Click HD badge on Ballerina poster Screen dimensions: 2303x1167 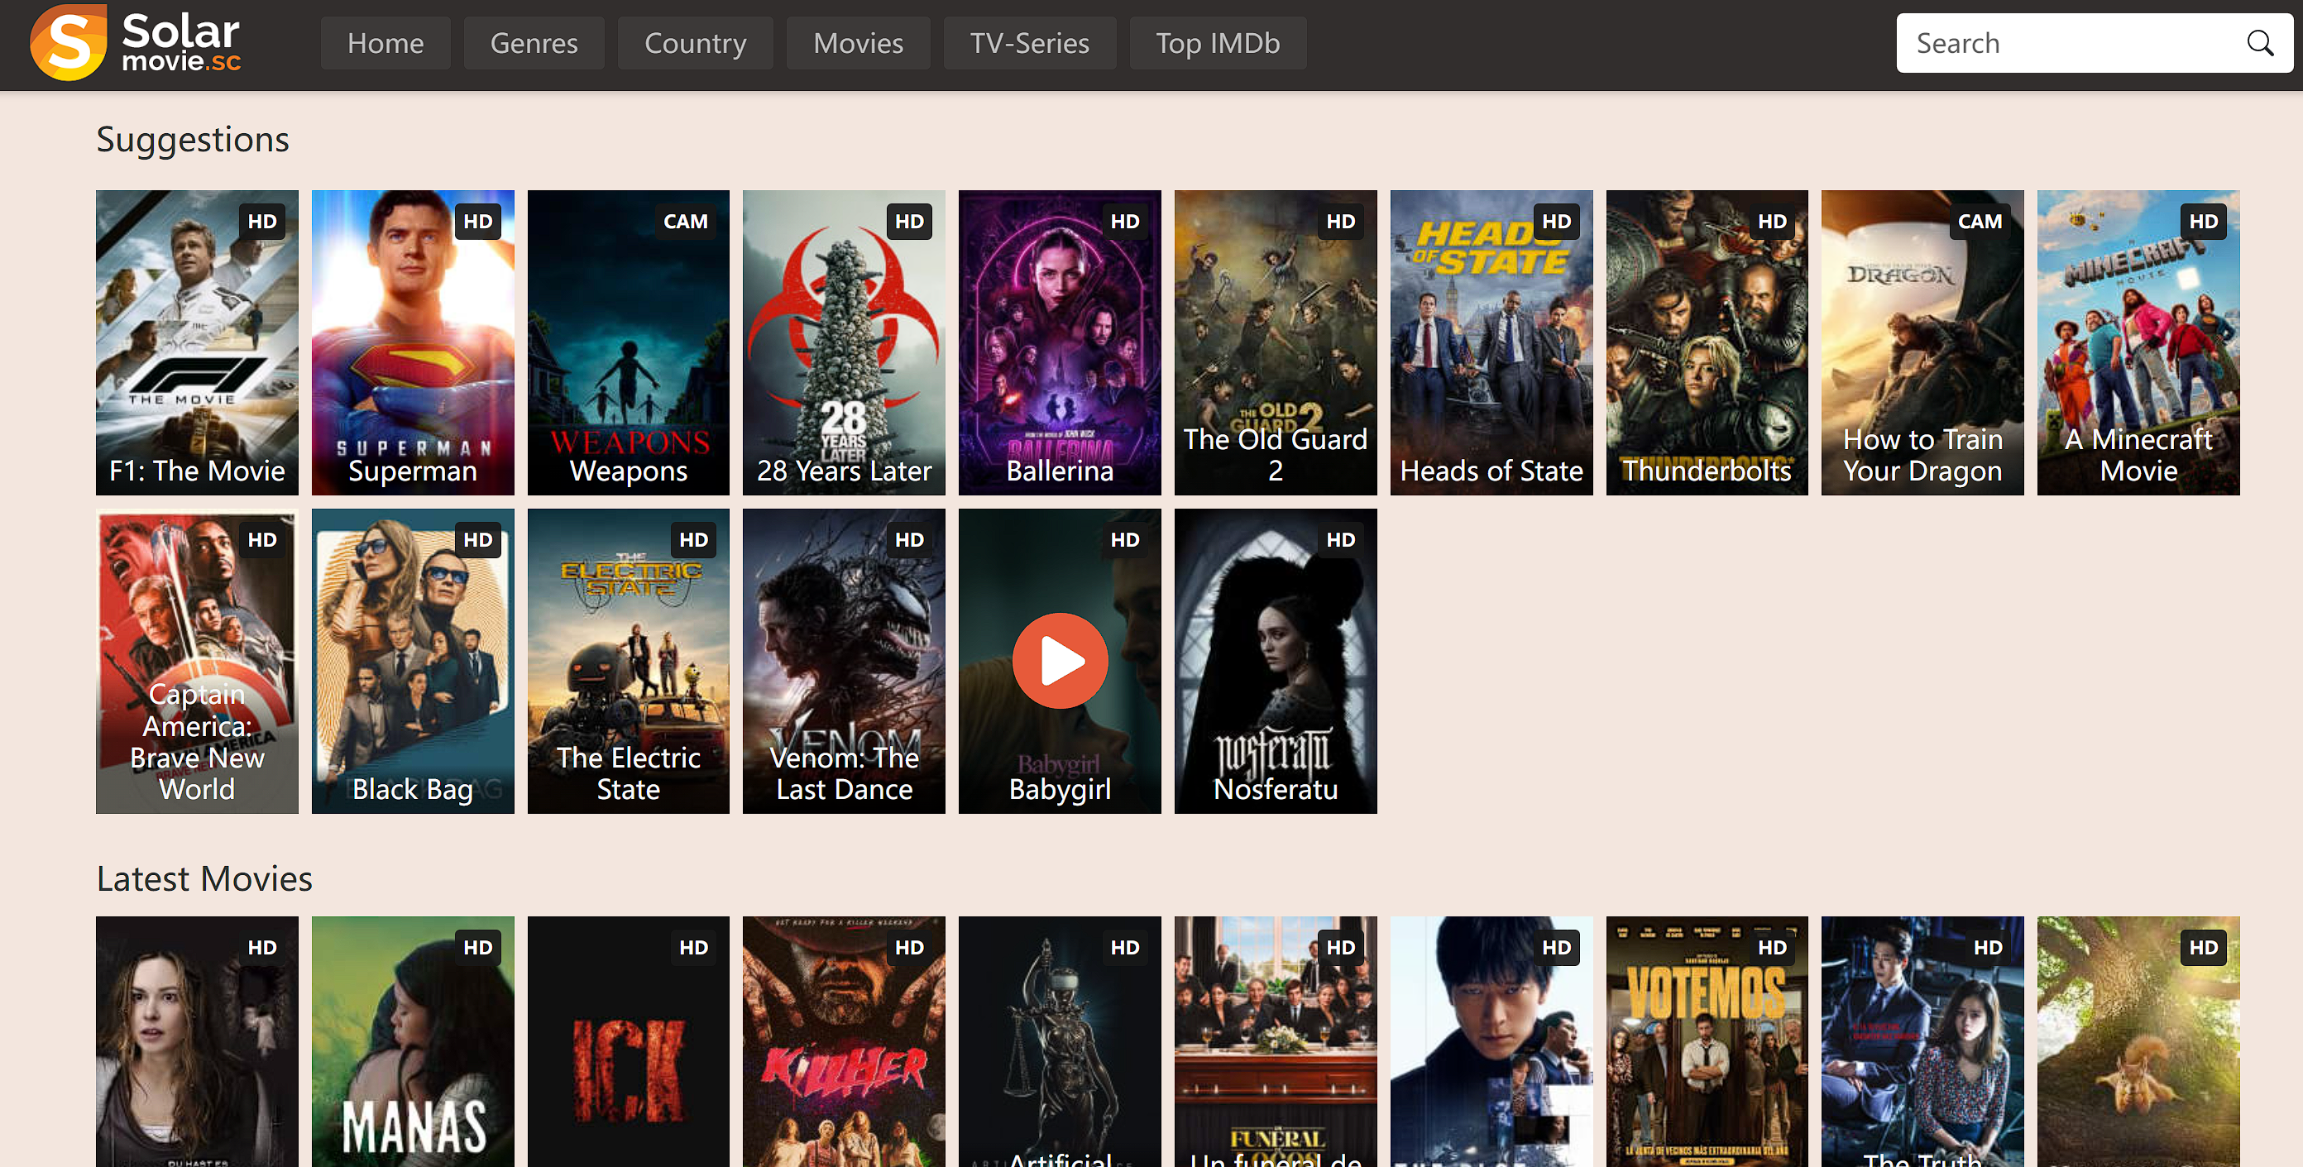(x=1125, y=221)
